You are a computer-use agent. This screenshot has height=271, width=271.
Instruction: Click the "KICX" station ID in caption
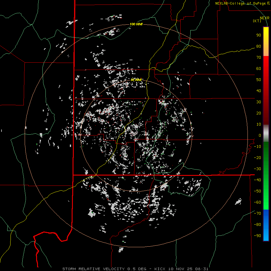click(x=160, y=269)
